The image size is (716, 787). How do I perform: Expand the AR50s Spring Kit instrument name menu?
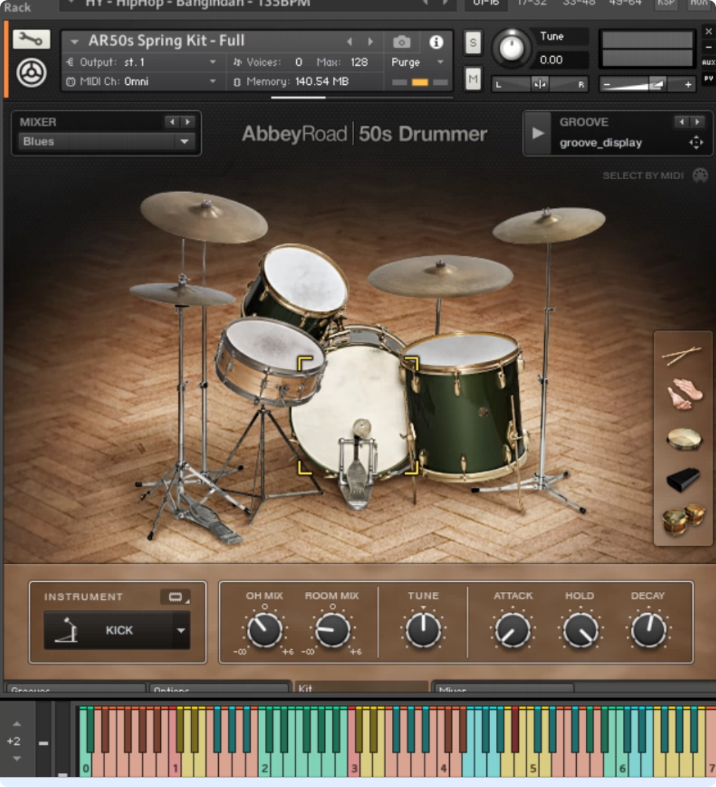click(75, 41)
